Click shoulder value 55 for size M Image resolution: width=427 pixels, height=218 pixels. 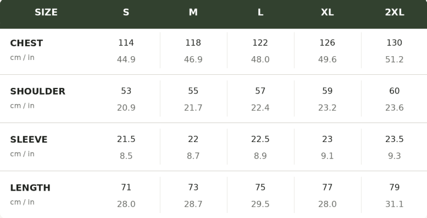tap(193, 91)
